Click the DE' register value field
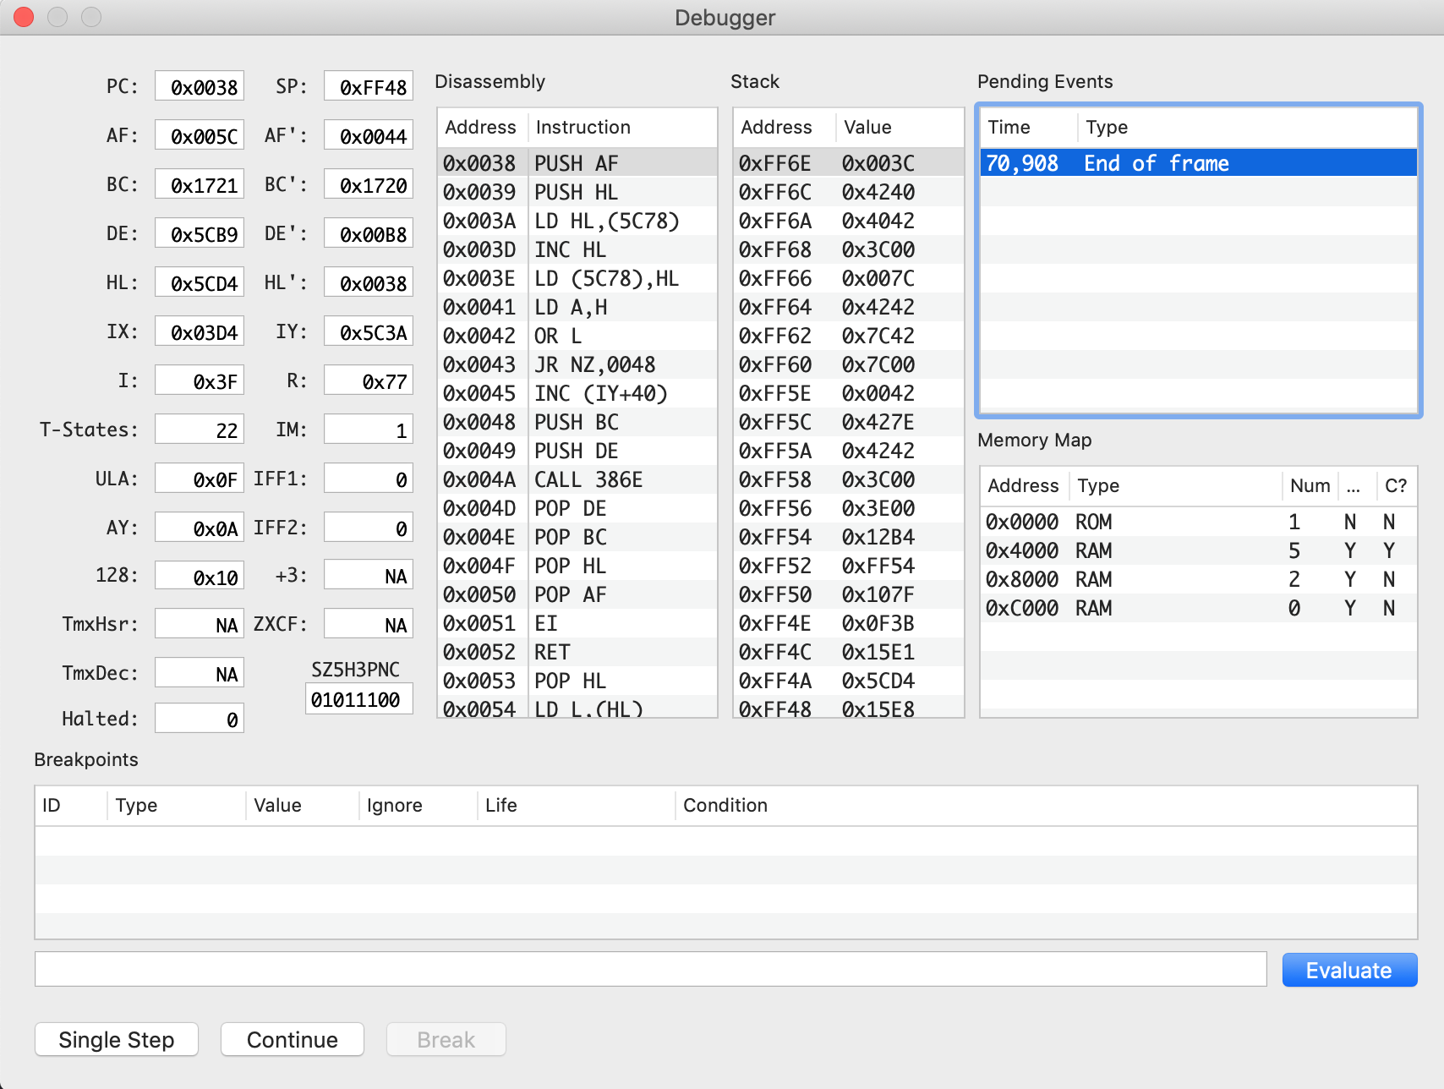1444x1089 pixels. (x=369, y=233)
